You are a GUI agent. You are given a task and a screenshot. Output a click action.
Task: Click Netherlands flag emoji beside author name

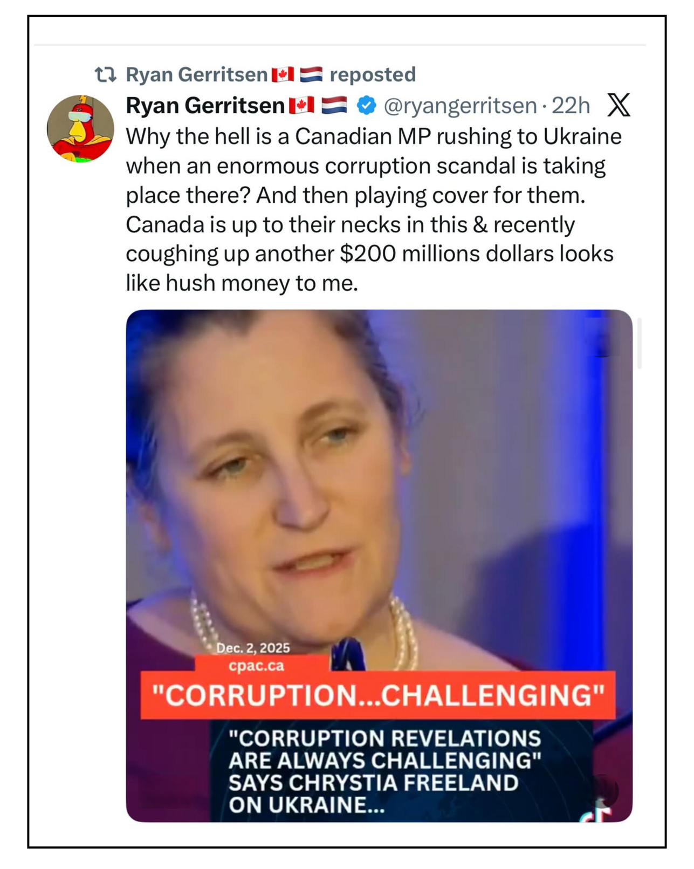[334, 105]
